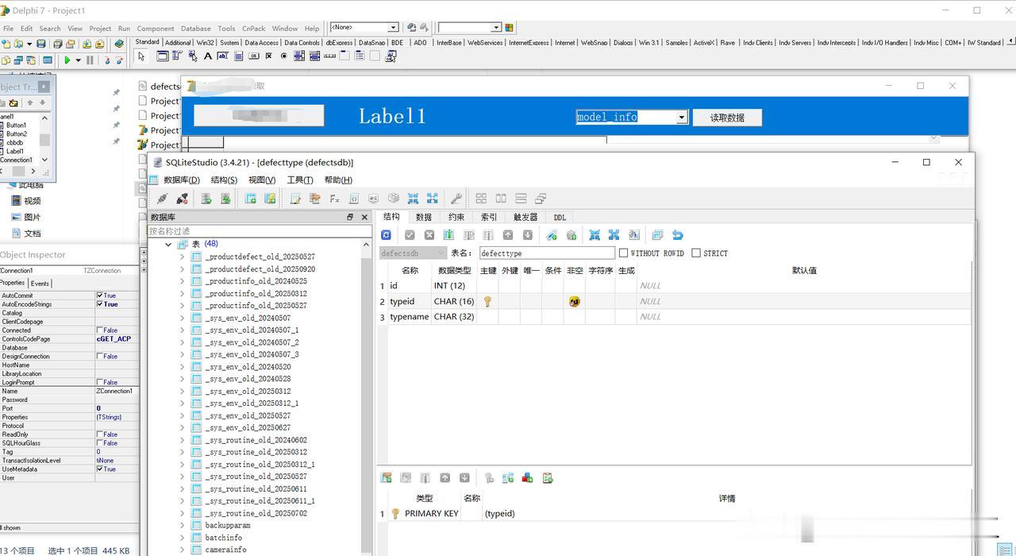The width and height of the screenshot is (1016, 556).
Task: Toggle Connected False checkbox in Object Inspector
Action: [x=100, y=330]
